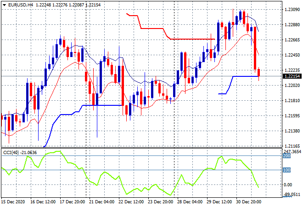
Task: Click time axis label 29 Dec 12:00
Action: [x=219, y=202]
